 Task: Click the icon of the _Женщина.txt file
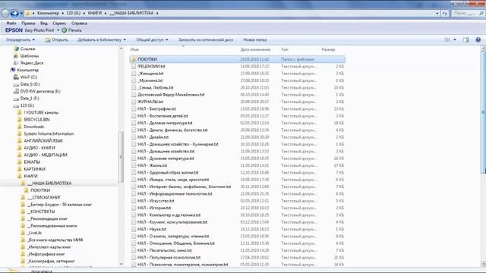click(134, 74)
